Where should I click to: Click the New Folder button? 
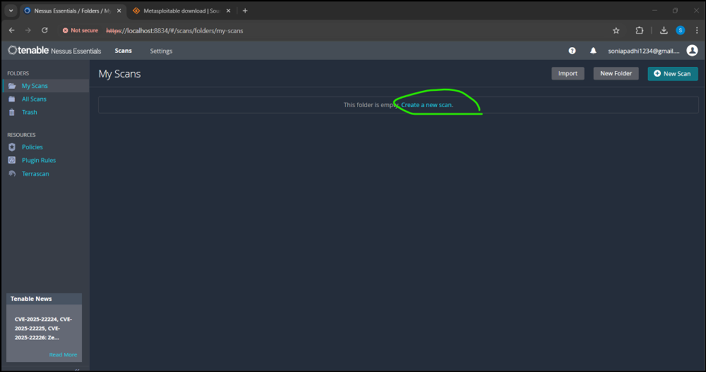click(x=616, y=73)
